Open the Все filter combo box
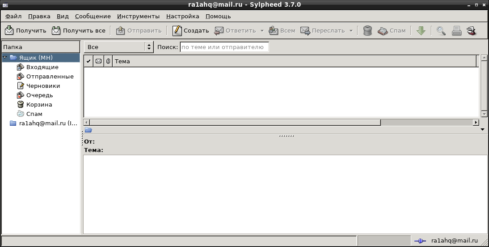Viewport: 489px width, 247px height. (x=119, y=47)
